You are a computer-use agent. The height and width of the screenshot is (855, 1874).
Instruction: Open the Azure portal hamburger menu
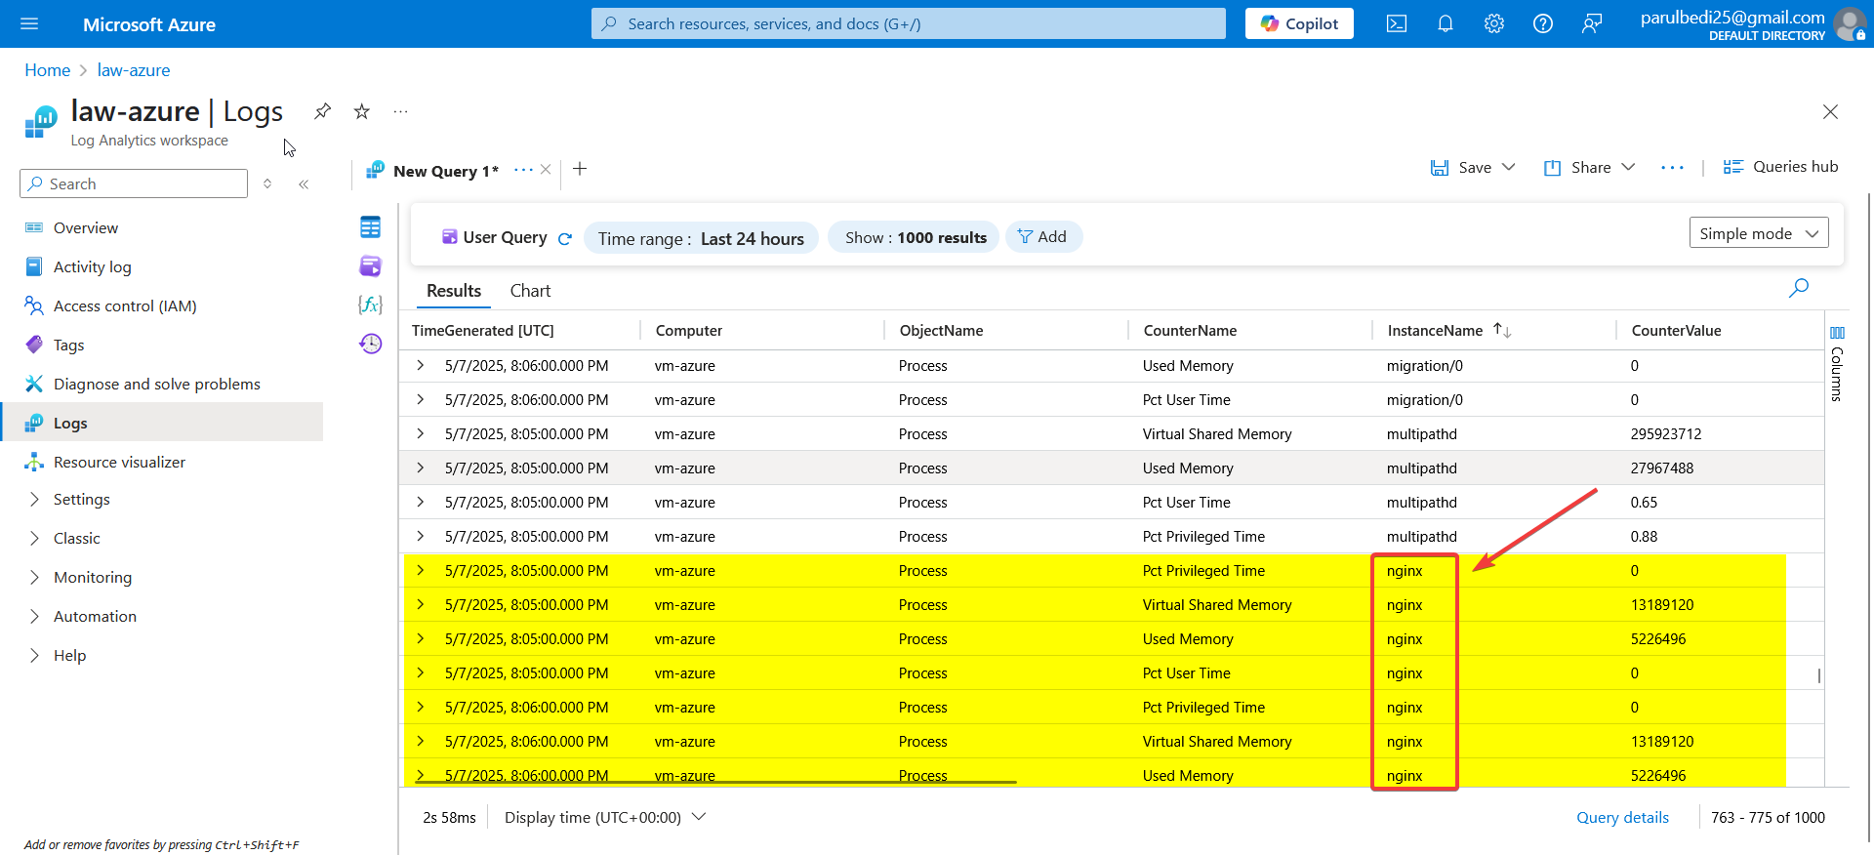(x=29, y=23)
